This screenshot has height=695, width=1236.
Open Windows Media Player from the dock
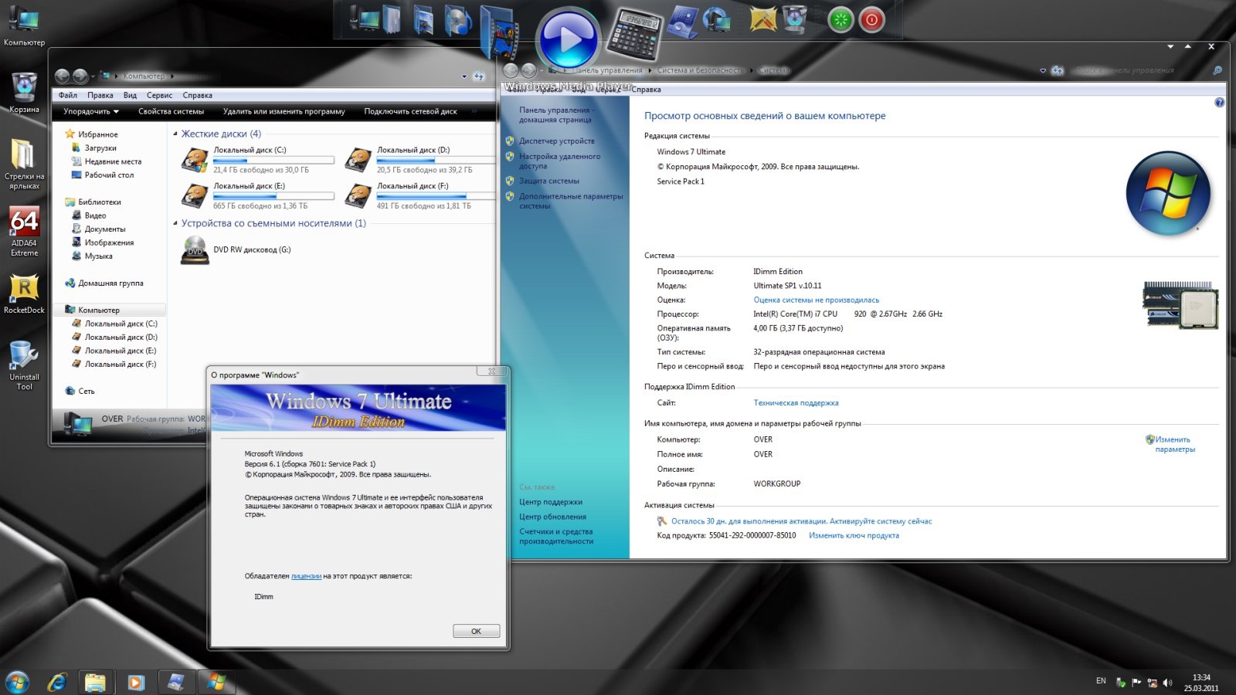[569, 39]
